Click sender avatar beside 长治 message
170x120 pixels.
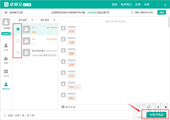[63, 28]
